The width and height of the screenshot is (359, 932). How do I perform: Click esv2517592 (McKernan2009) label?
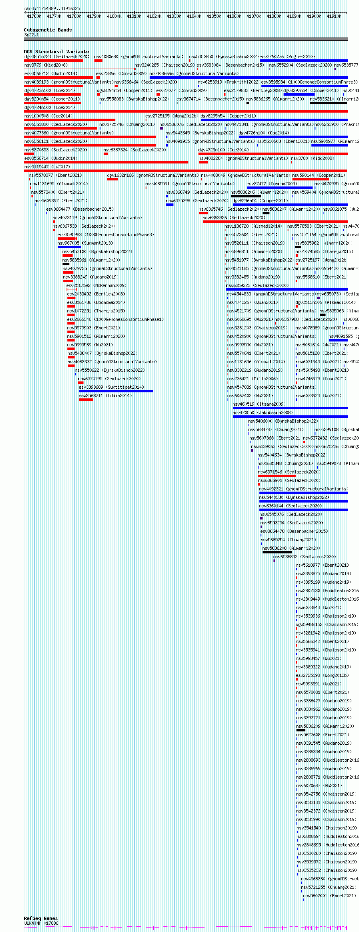point(96,285)
